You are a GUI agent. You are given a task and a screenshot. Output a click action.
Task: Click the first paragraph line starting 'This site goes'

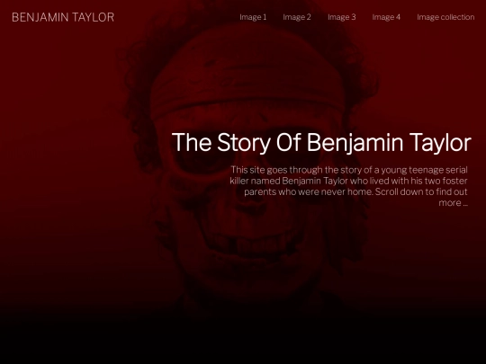(349, 170)
